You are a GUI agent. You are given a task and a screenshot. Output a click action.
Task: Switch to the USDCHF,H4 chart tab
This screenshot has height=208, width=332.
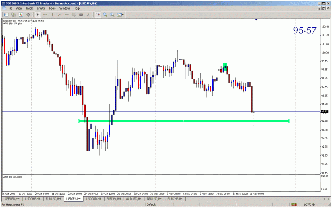(x=32, y=199)
